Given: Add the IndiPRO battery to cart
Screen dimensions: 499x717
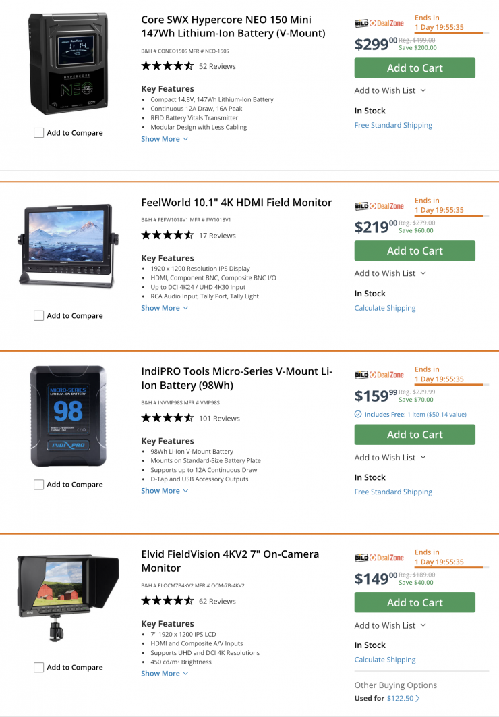Looking at the screenshot, I should coord(415,435).
